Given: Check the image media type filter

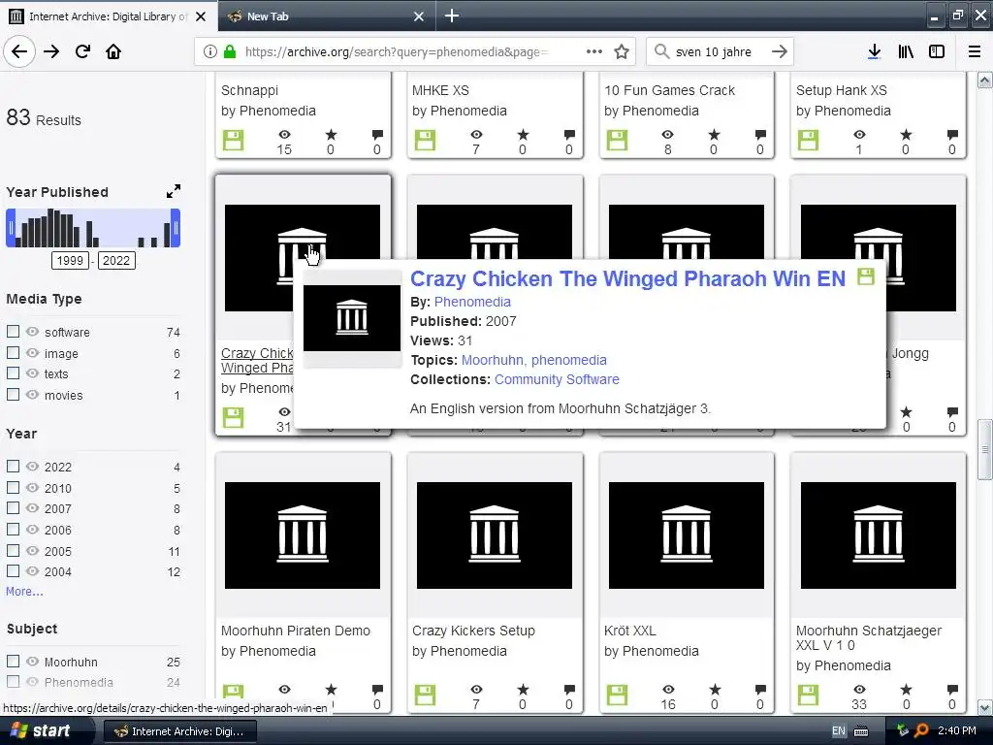Looking at the screenshot, I should click(x=13, y=352).
